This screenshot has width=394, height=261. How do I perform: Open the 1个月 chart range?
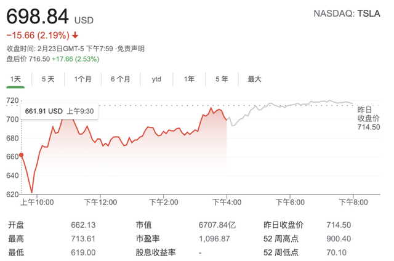pos(82,79)
